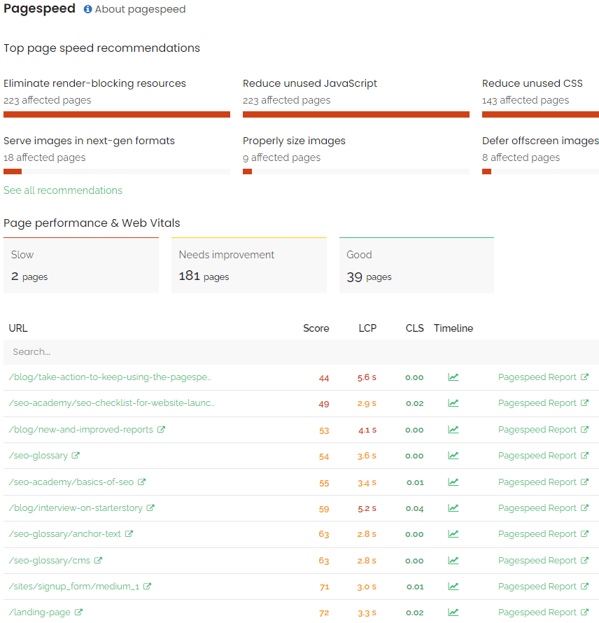
Task: Open Pagespeed Report for anchor-text row
Action: (x=543, y=533)
